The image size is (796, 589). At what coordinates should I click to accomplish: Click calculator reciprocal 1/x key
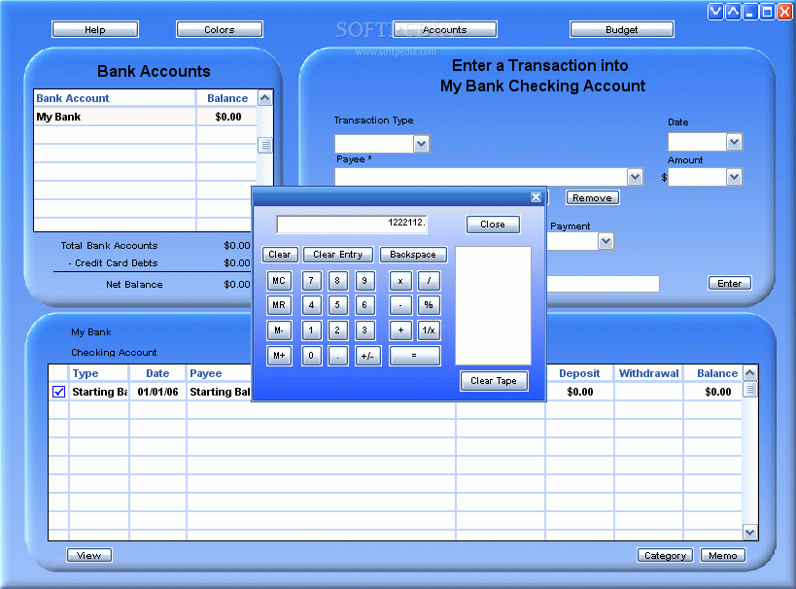tap(429, 330)
